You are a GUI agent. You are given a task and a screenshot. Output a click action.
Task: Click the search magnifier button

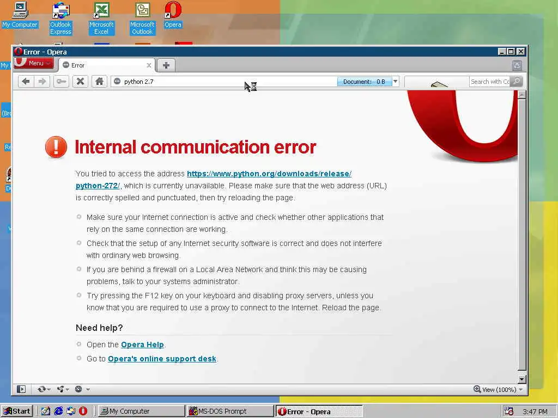(517, 82)
